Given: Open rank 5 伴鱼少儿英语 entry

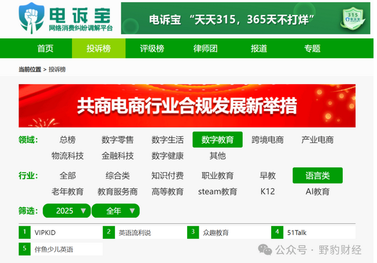Looking at the screenshot, I should (60, 249).
